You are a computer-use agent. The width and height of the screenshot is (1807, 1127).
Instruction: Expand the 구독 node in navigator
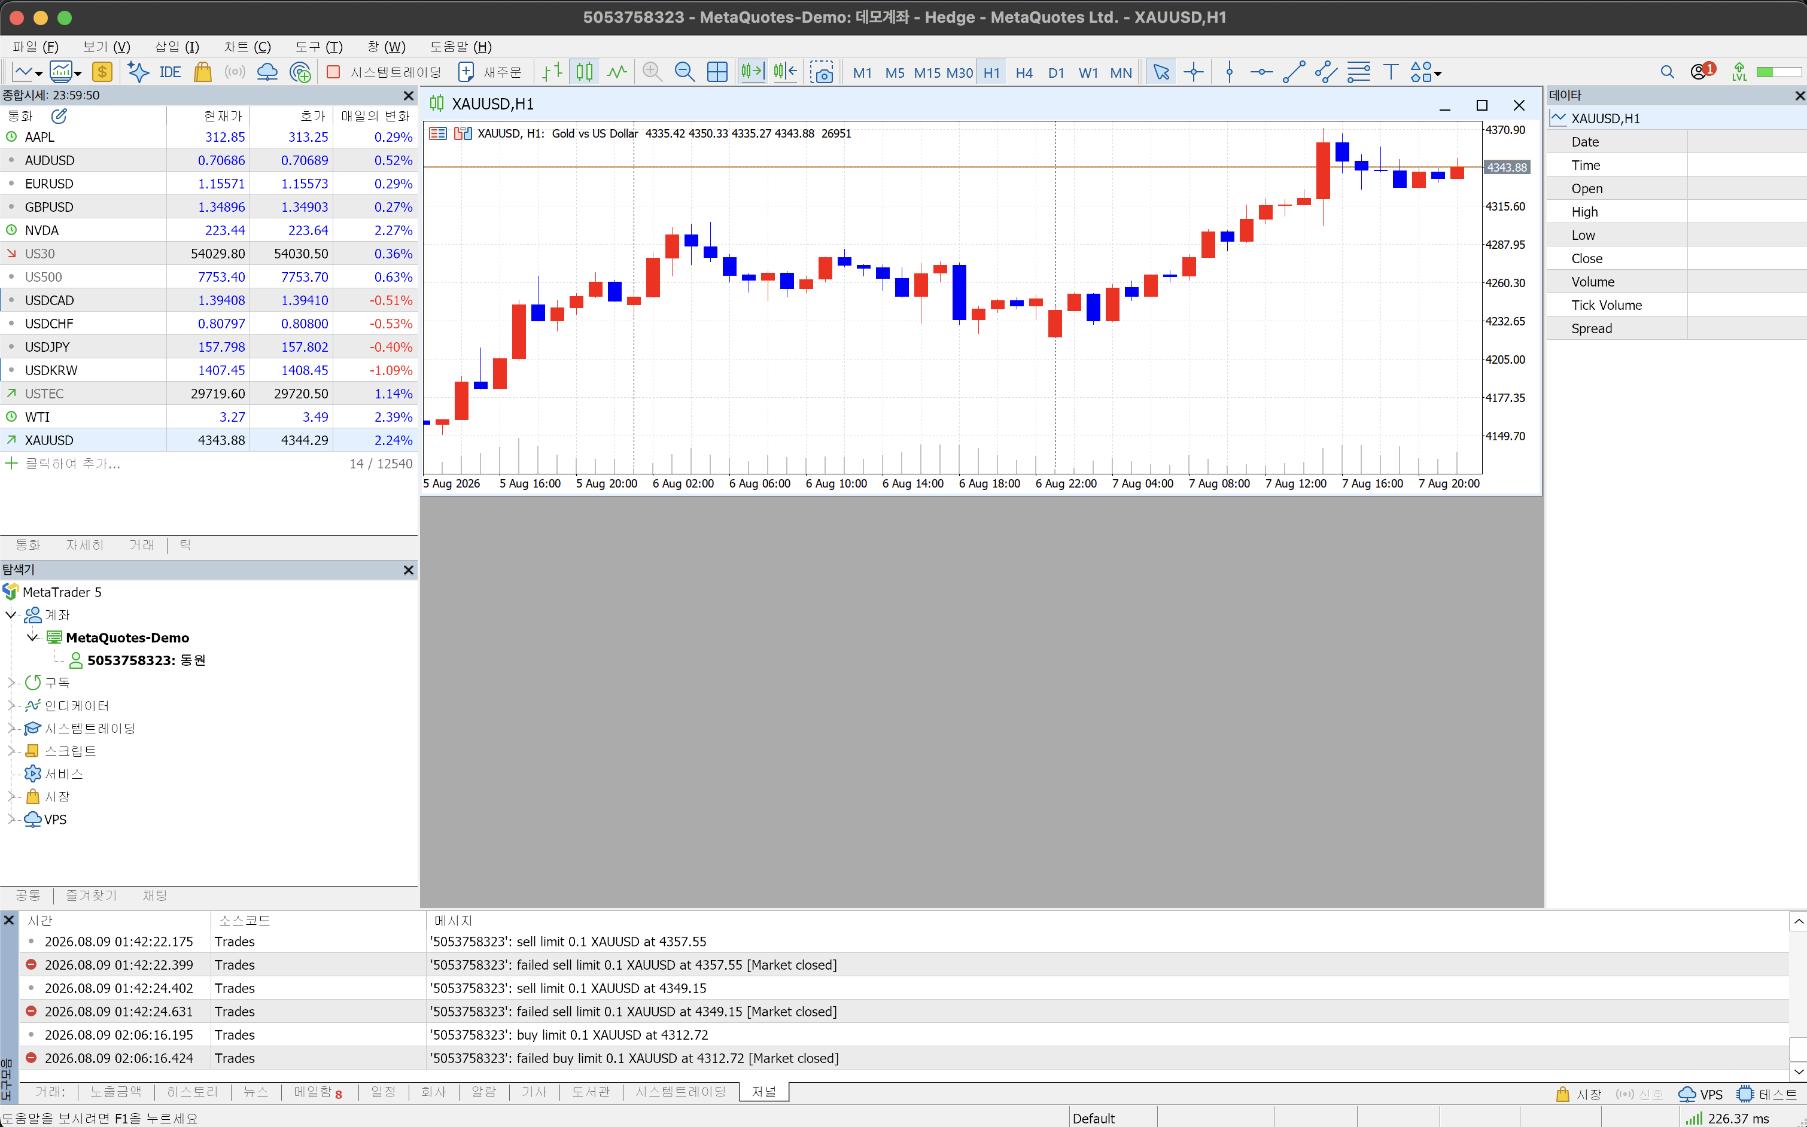pyautogui.click(x=10, y=683)
